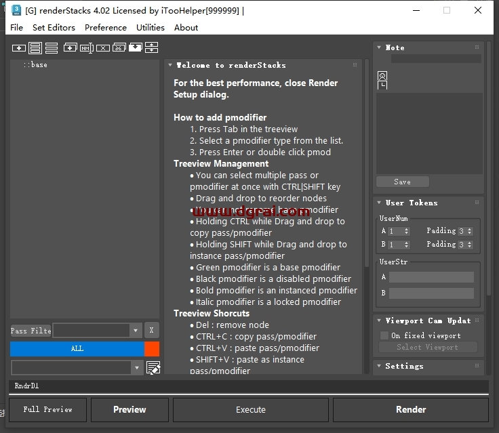The width and height of the screenshot is (499, 433).
Task: Click the Note title input field
Action: [x=436, y=58]
